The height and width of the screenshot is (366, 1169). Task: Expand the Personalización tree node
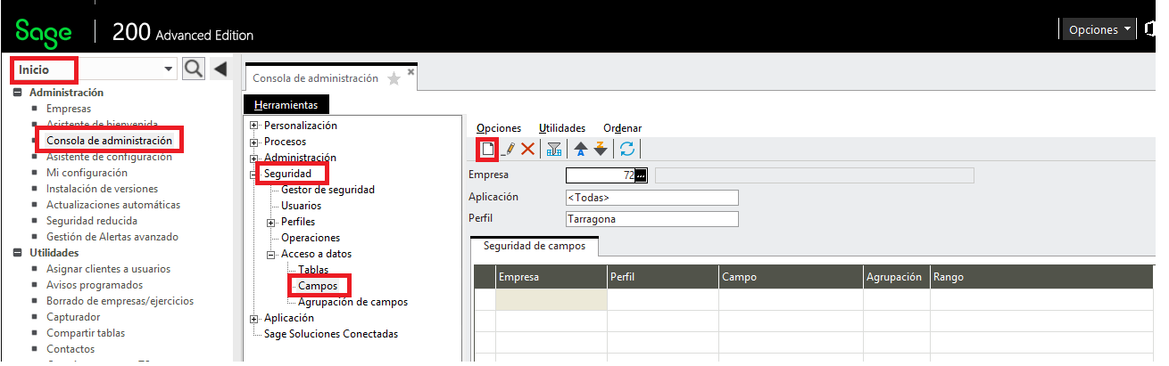(255, 126)
